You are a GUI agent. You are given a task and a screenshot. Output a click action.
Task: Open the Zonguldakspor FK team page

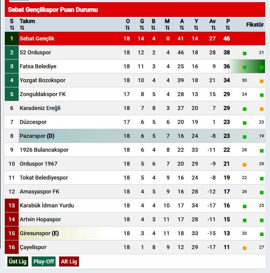(x=43, y=94)
